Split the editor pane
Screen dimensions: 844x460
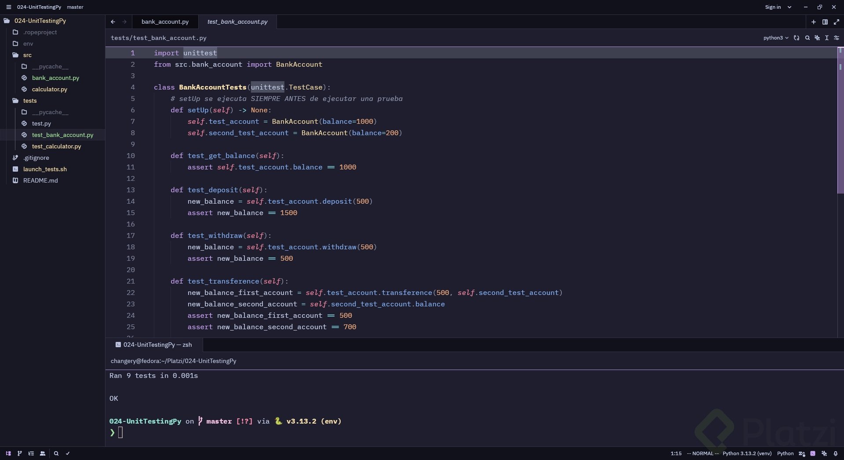click(825, 22)
